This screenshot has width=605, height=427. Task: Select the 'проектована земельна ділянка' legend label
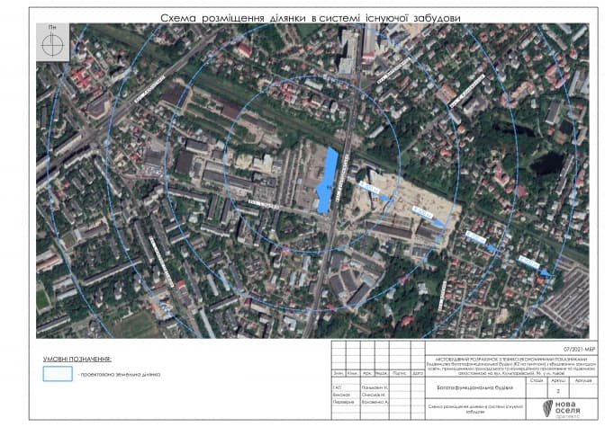click(x=121, y=374)
